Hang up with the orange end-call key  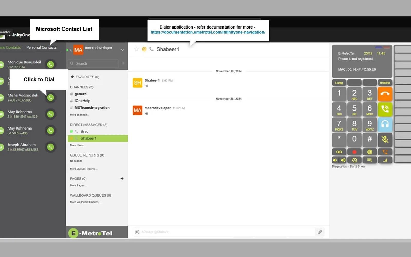click(x=385, y=94)
